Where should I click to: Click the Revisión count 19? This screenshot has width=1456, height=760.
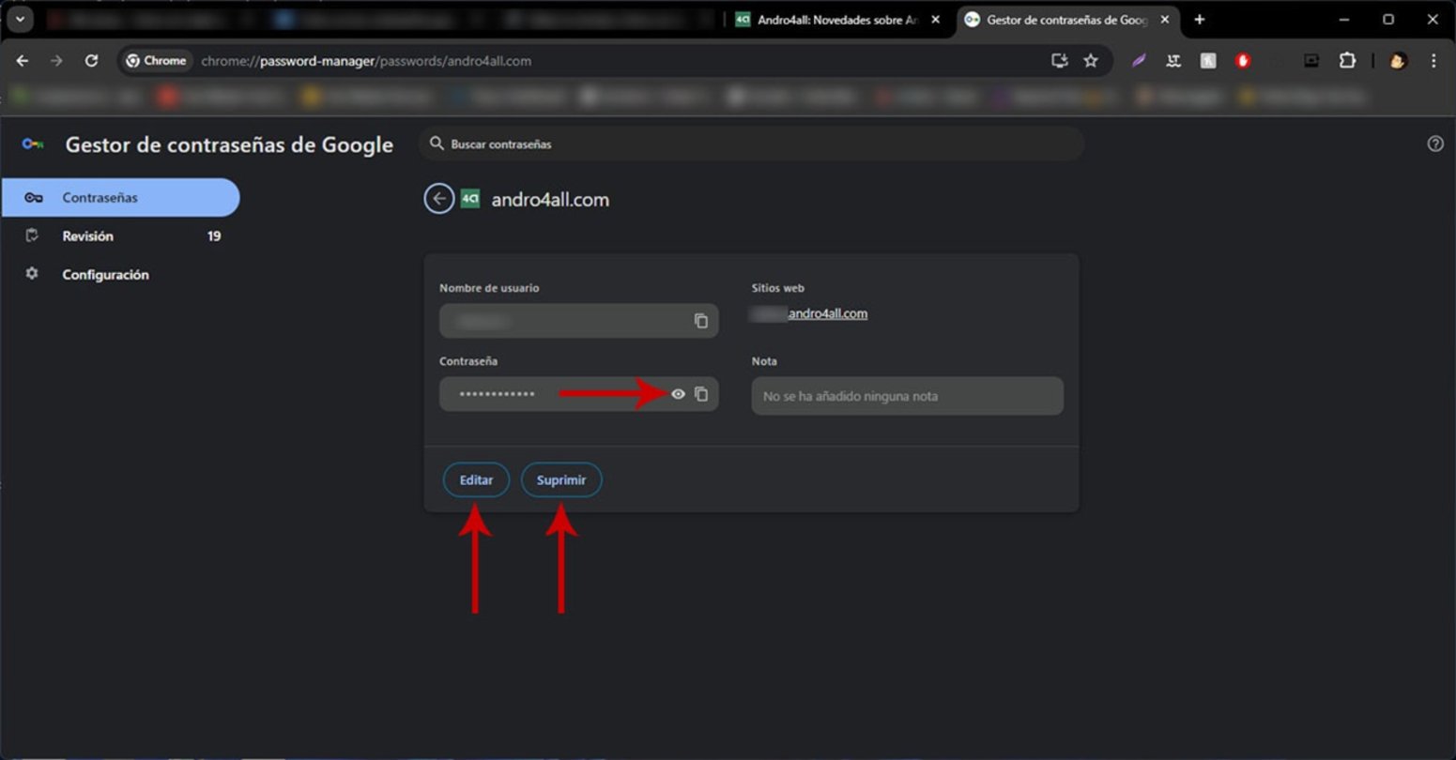pyautogui.click(x=214, y=236)
